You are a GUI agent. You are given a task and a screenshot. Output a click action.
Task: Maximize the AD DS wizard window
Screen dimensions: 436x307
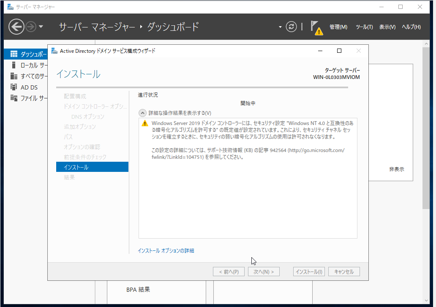click(339, 51)
